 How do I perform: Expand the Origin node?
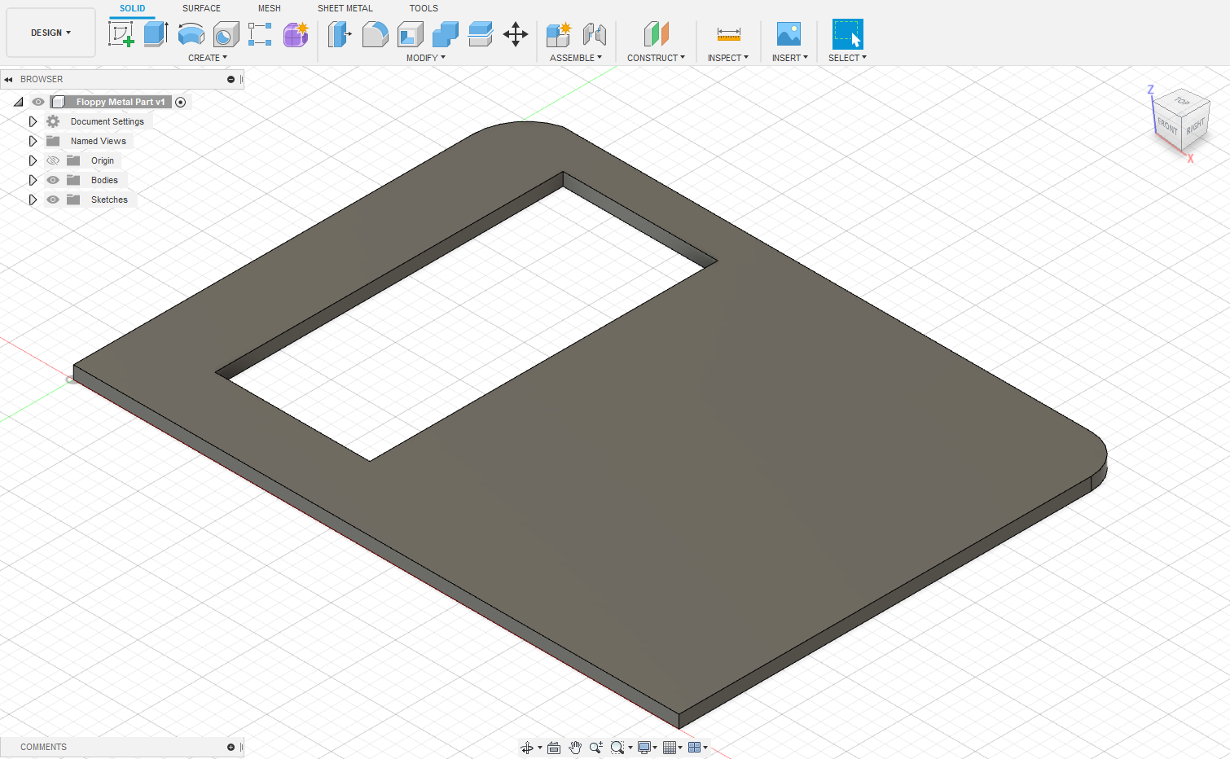[33, 160]
